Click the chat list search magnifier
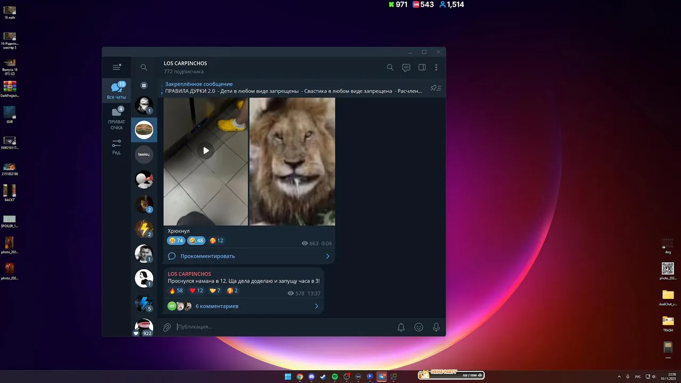This screenshot has width=681, height=383. (x=144, y=68)
